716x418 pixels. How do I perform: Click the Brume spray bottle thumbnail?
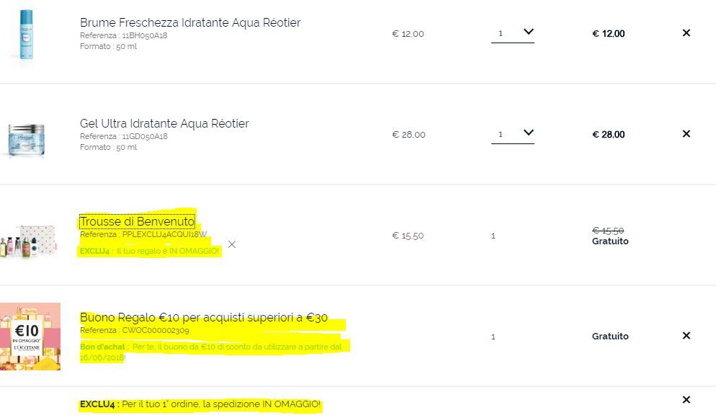tap(27, 35)
